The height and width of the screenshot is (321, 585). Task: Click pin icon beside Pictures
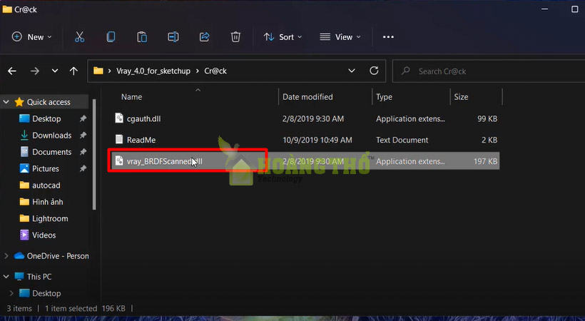pyautogui.click(x=83, y=168)
